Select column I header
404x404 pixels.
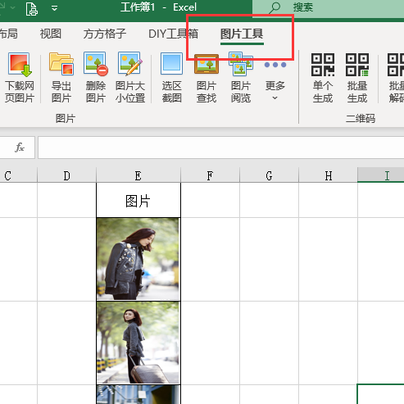point(381,175)
